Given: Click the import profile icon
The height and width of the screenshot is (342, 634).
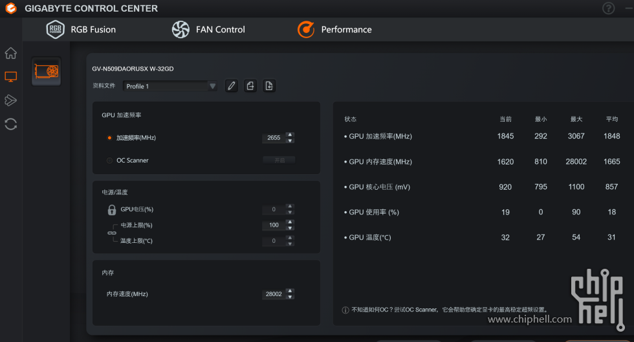Looking at the screenshot, I should 269,85.
